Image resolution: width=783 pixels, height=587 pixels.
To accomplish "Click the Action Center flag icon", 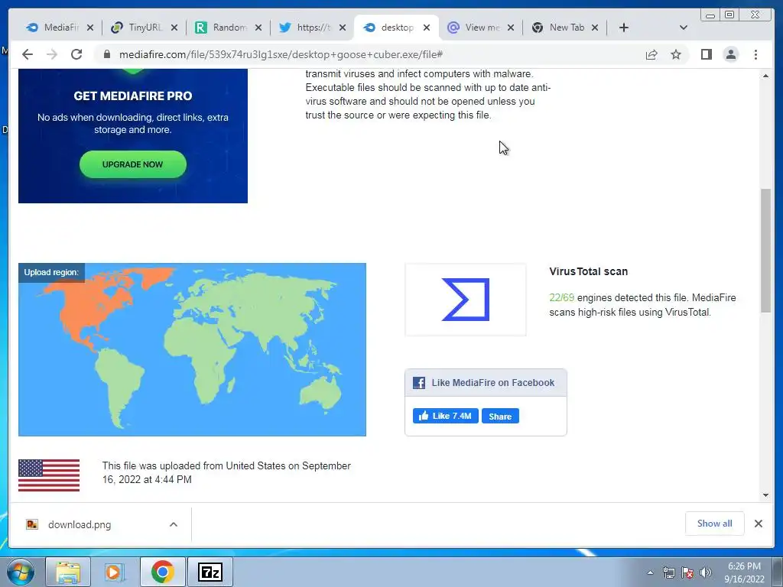I will pos(687,572).
